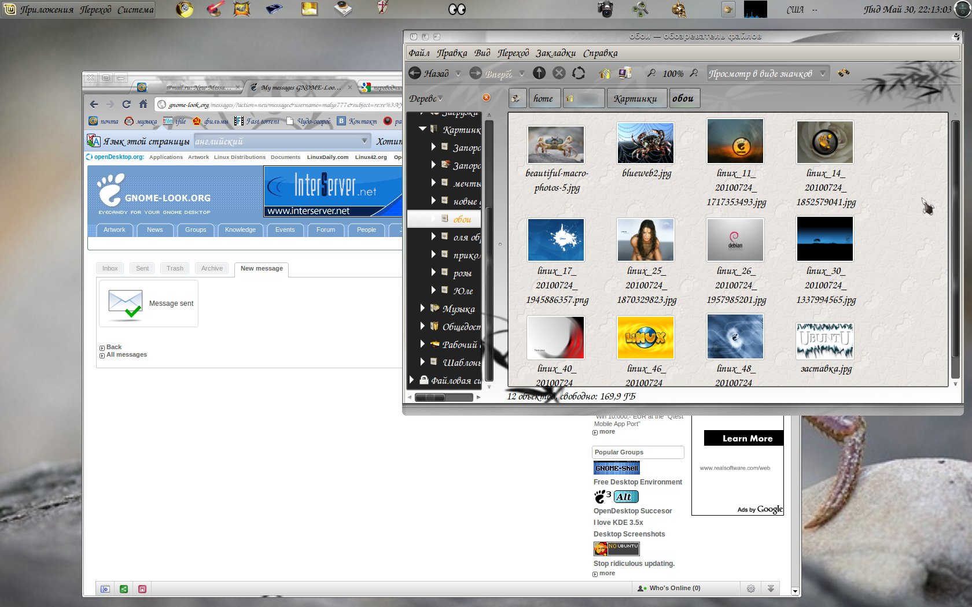
Task: Zoom out with left magnifier icon
Action: click(x=651, y=73)
